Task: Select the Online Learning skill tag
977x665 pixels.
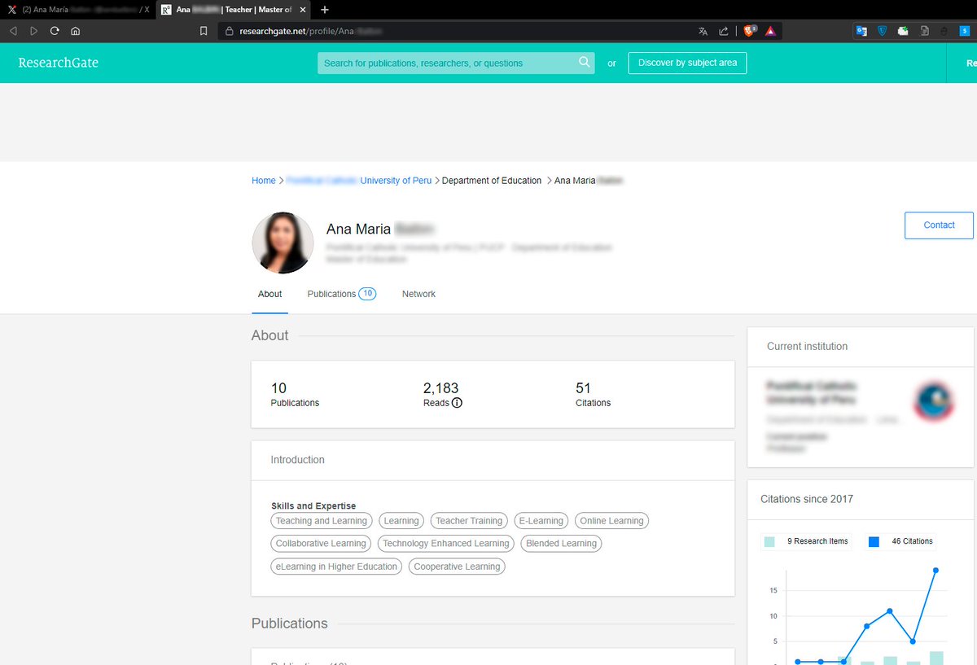Action: [611, 521]
